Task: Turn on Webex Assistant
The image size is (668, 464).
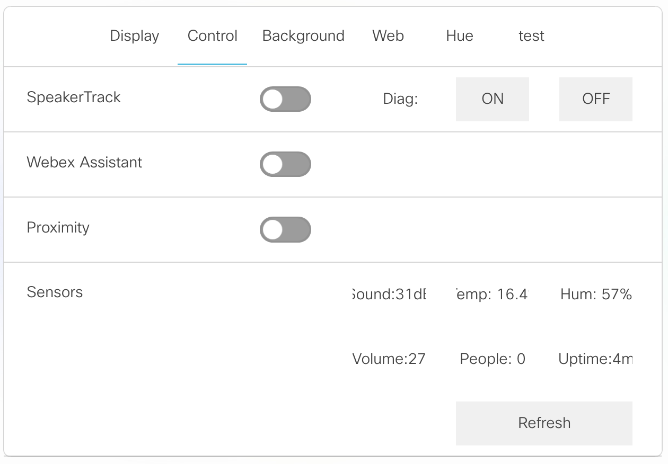Action: coord(285,164)
